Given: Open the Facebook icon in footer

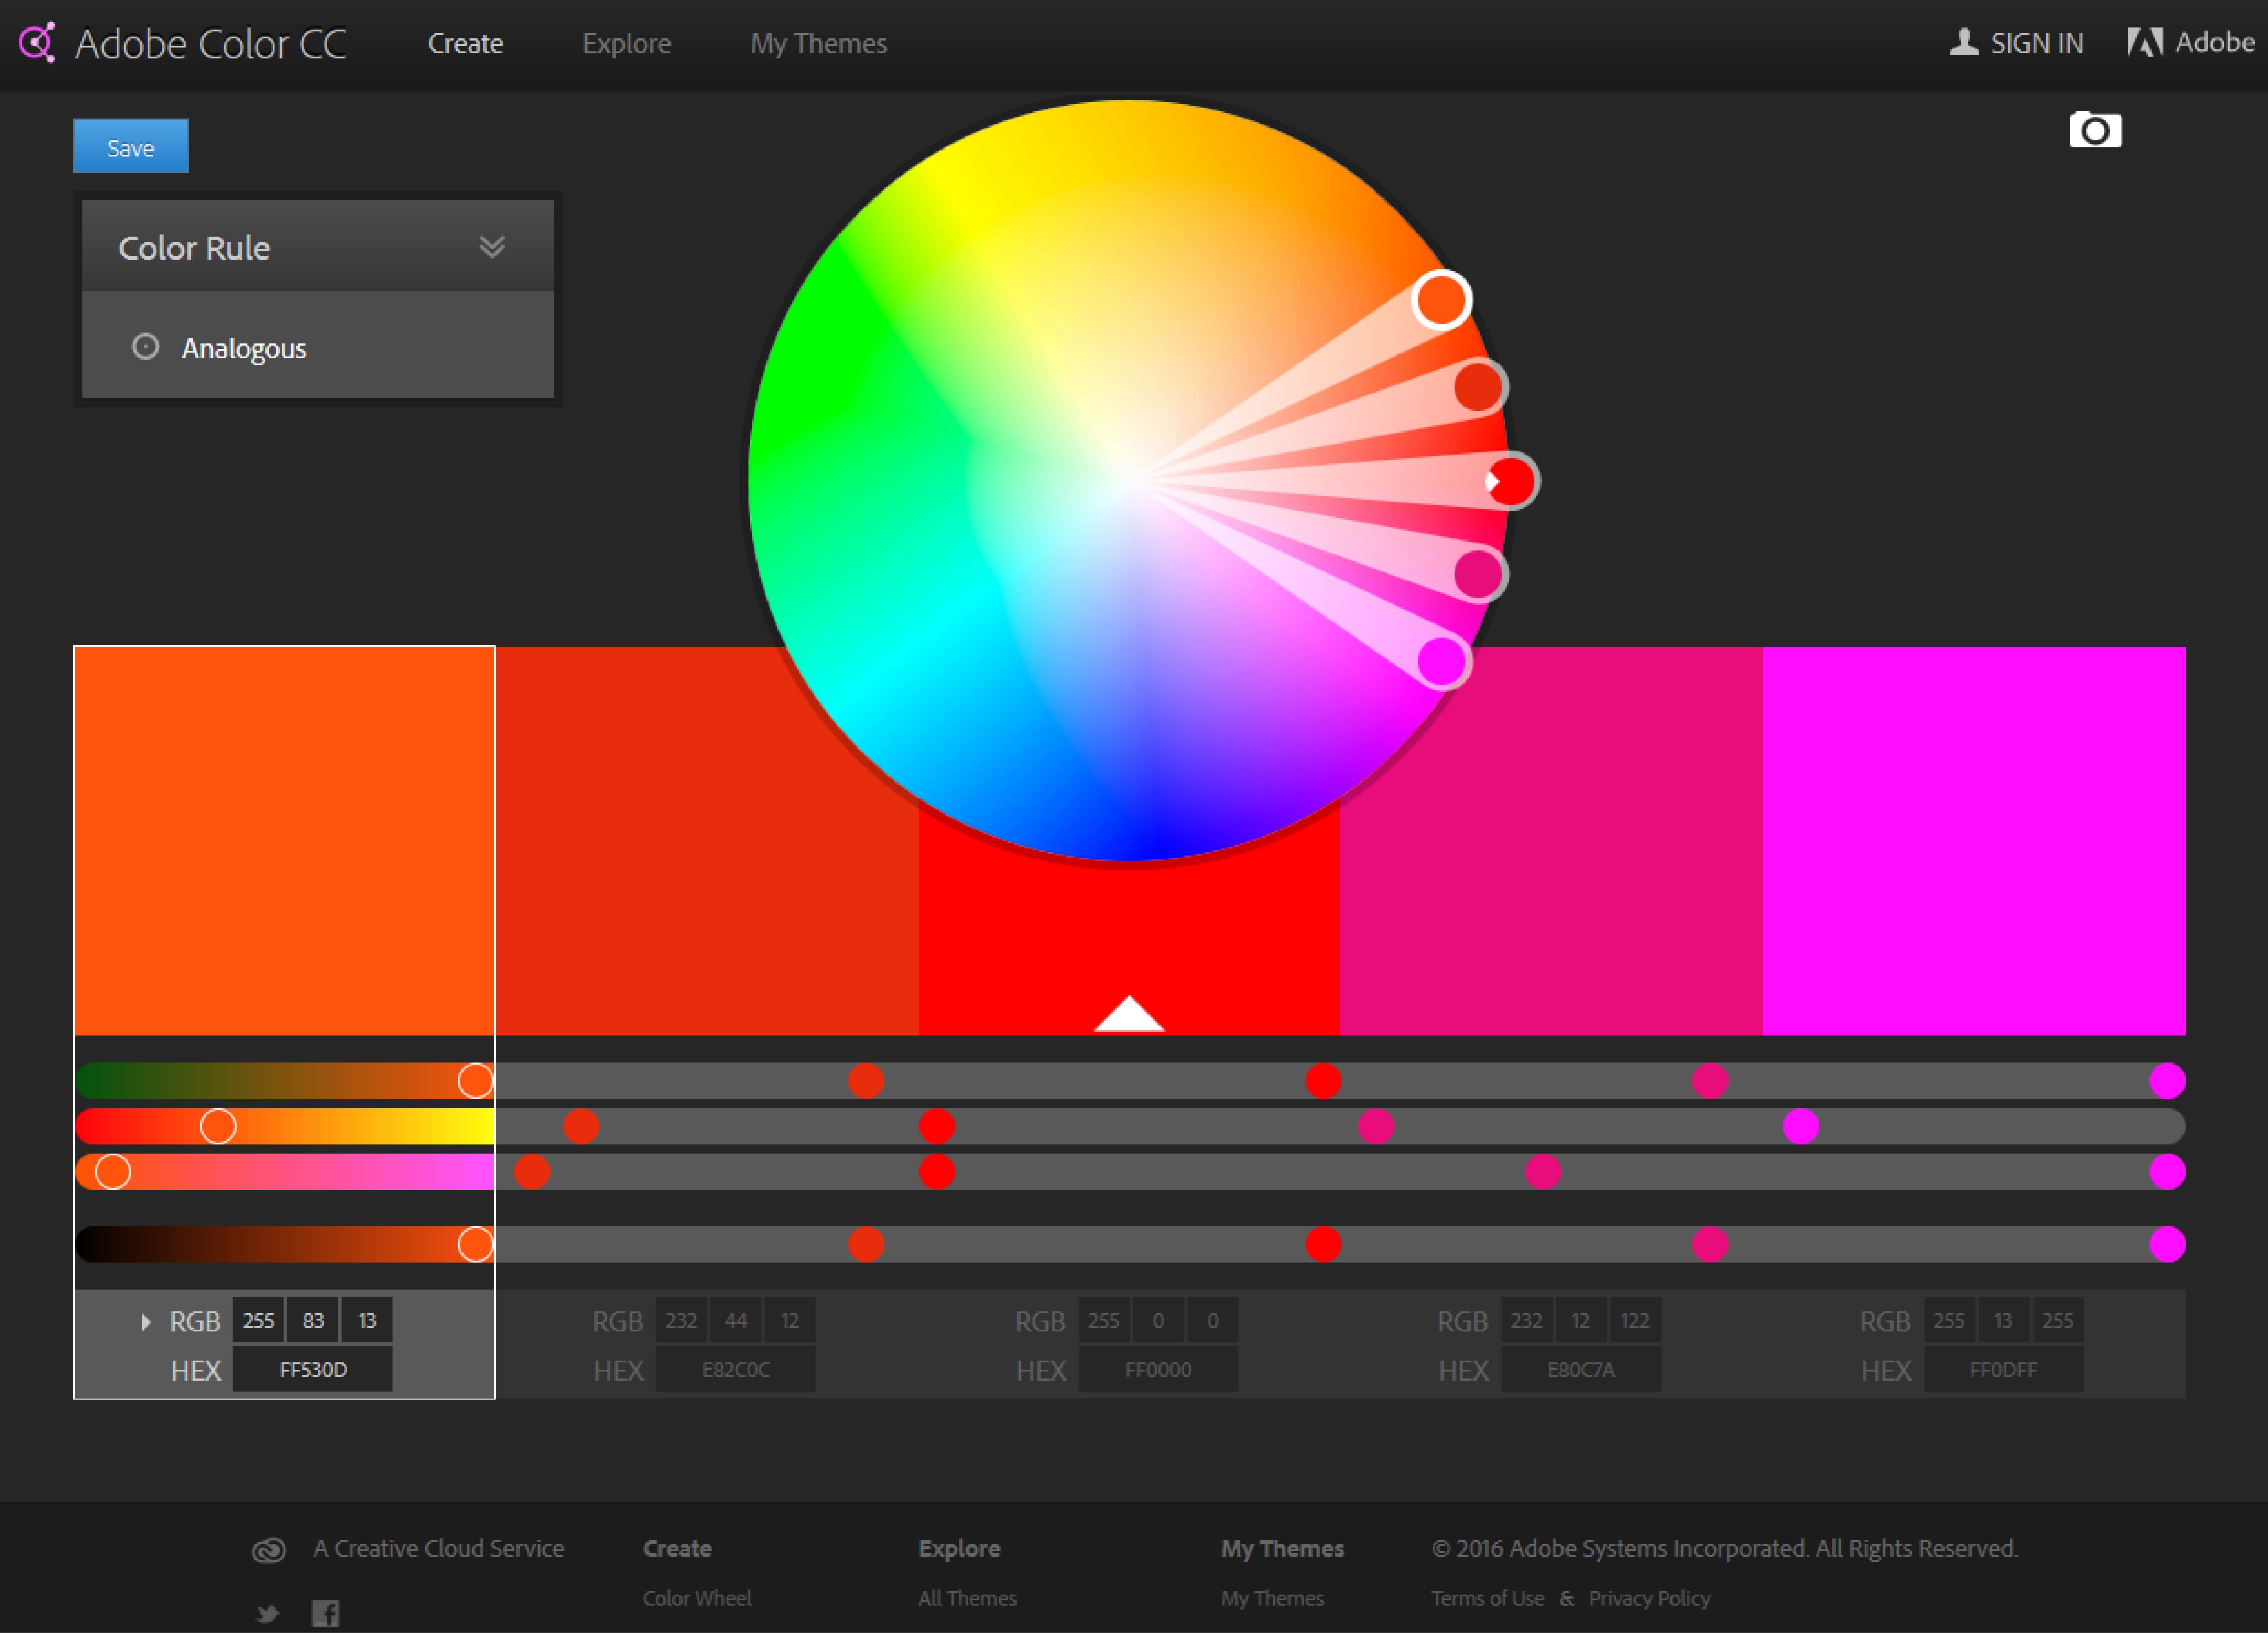Looking at the screenshot, I should point(325,1613).
